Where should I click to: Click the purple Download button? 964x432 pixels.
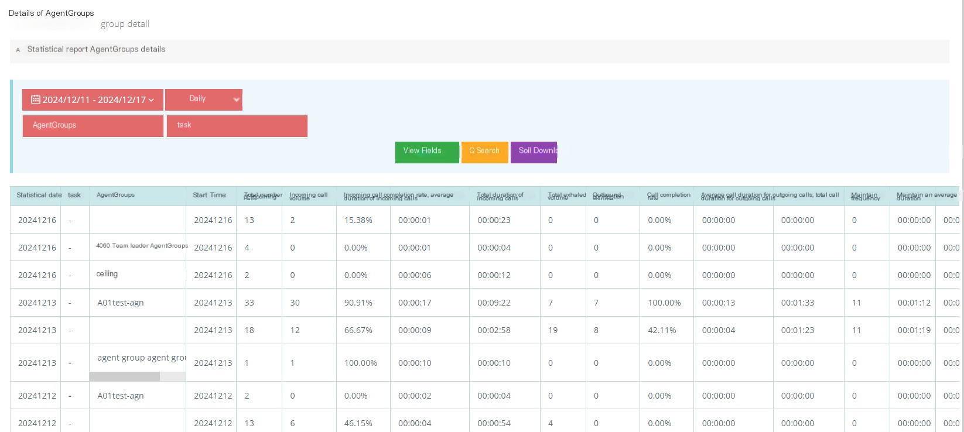click(534, 152)
